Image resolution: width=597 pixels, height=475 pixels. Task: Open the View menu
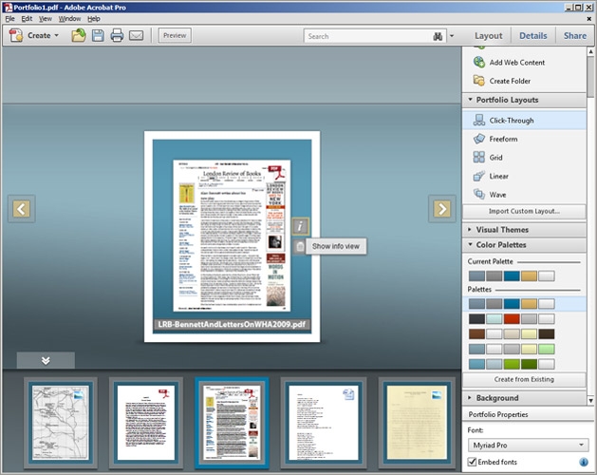click(x=46, y=19)
